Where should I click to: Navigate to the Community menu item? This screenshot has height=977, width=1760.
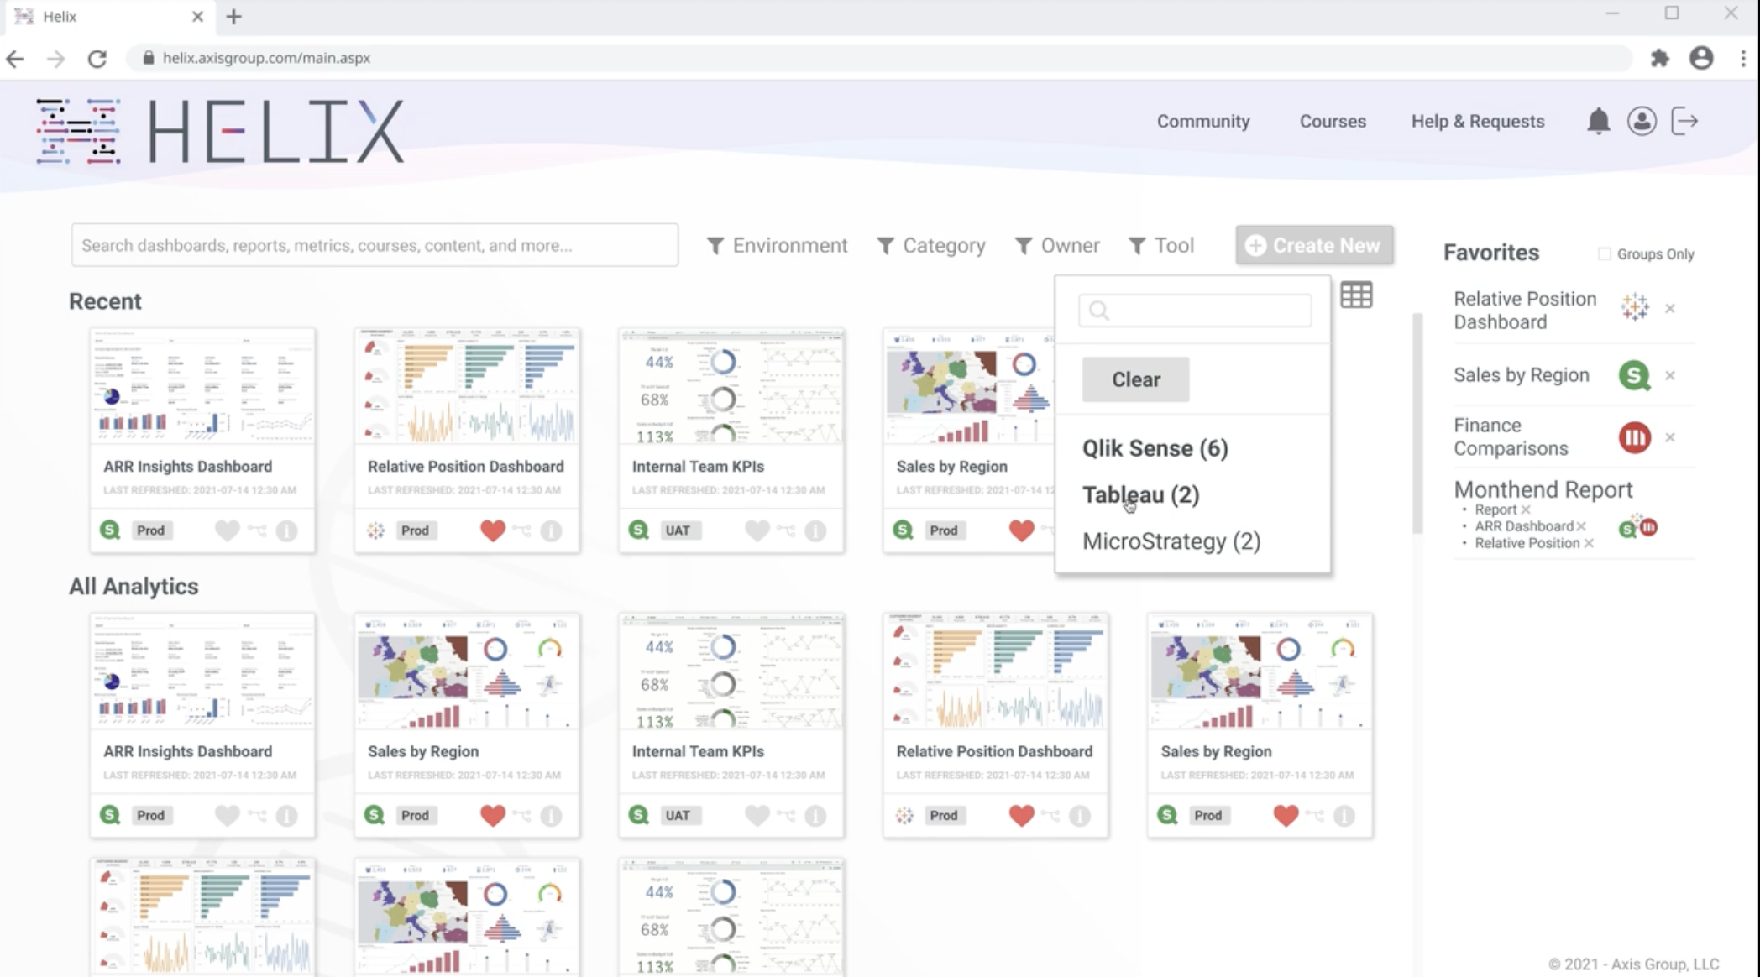(x=1202, y=121)
